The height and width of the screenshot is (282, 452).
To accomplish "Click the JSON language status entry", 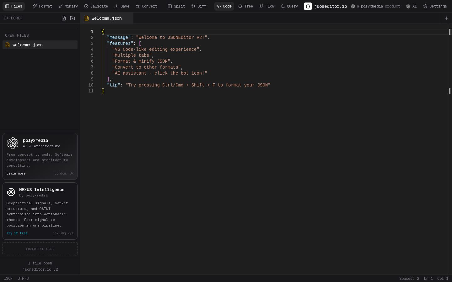I will click(8, 279).
